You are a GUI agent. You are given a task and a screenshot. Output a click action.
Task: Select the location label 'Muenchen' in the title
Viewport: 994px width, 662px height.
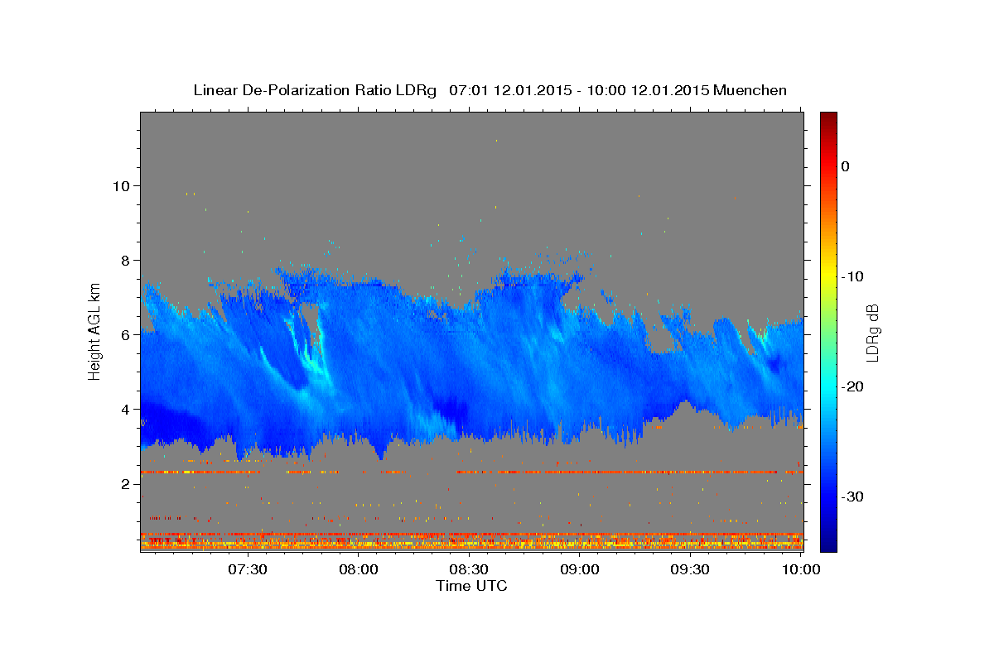pos(750,90)
